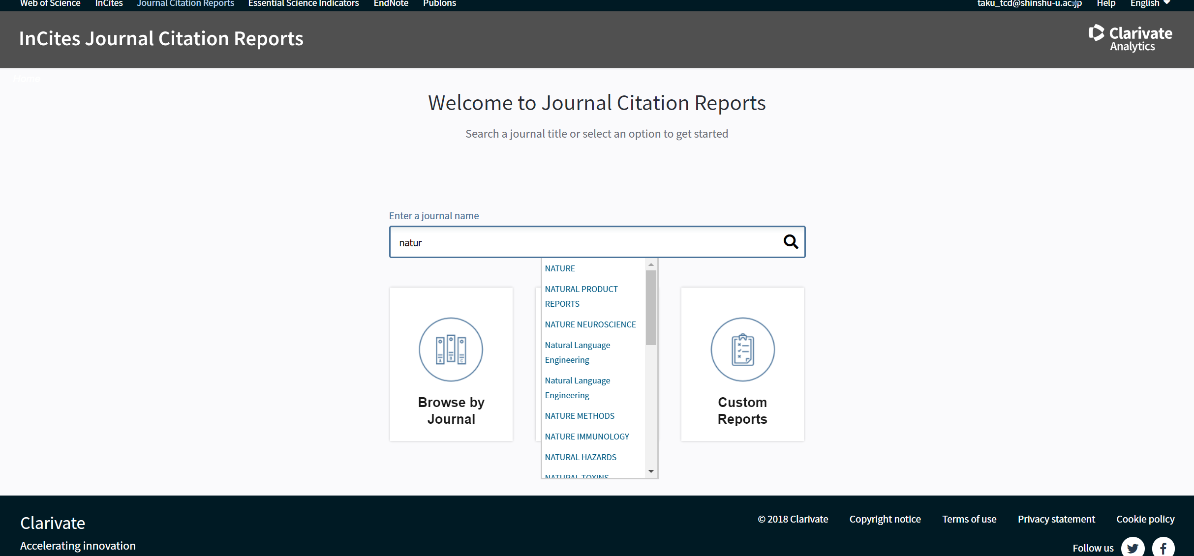Image resolution: width=1194 pixels, height=556 pixels.
Task: Click the Clarivate Analytics logo
Action: pyautogui.click(x=1130, y=38)
